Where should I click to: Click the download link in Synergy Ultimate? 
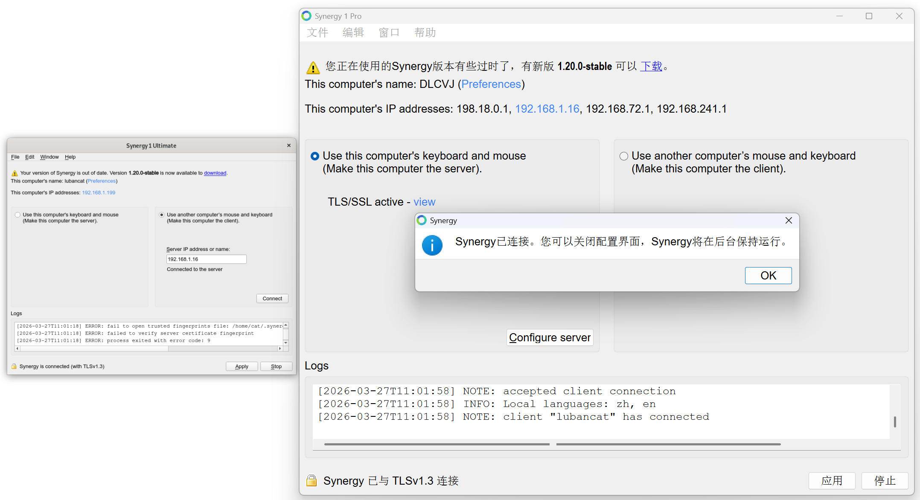215,173
